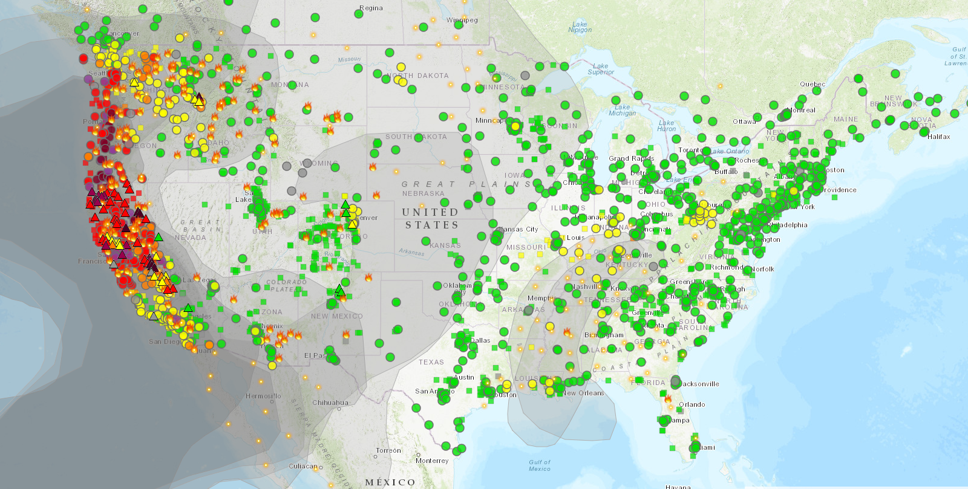Select the NEW MEXICO state label
This screenshot has width=968, height=489.
337,316
